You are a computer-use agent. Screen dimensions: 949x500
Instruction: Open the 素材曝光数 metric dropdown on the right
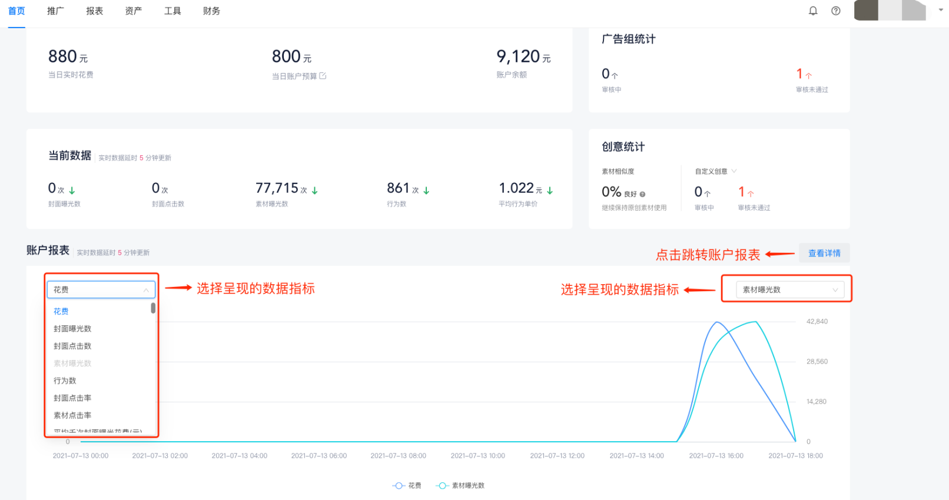pyautogui.click(x=790, y=289)
